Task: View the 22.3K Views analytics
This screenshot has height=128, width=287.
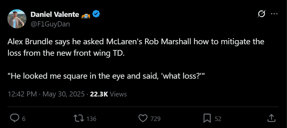Action: point(108,94)
